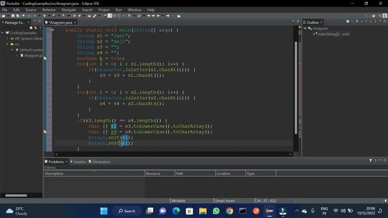Toggle Hide Local Types in the Outline toolbar
The image size is (388, 218).
[x=370, y=22]
